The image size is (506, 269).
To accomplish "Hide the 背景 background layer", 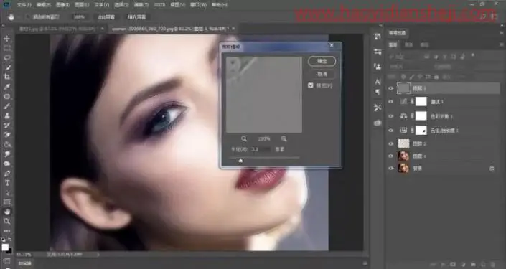I will [390, 168].
